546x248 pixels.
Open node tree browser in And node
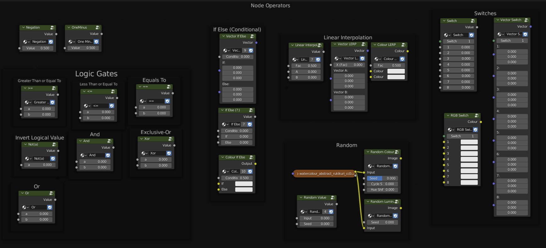click(83, 155)
